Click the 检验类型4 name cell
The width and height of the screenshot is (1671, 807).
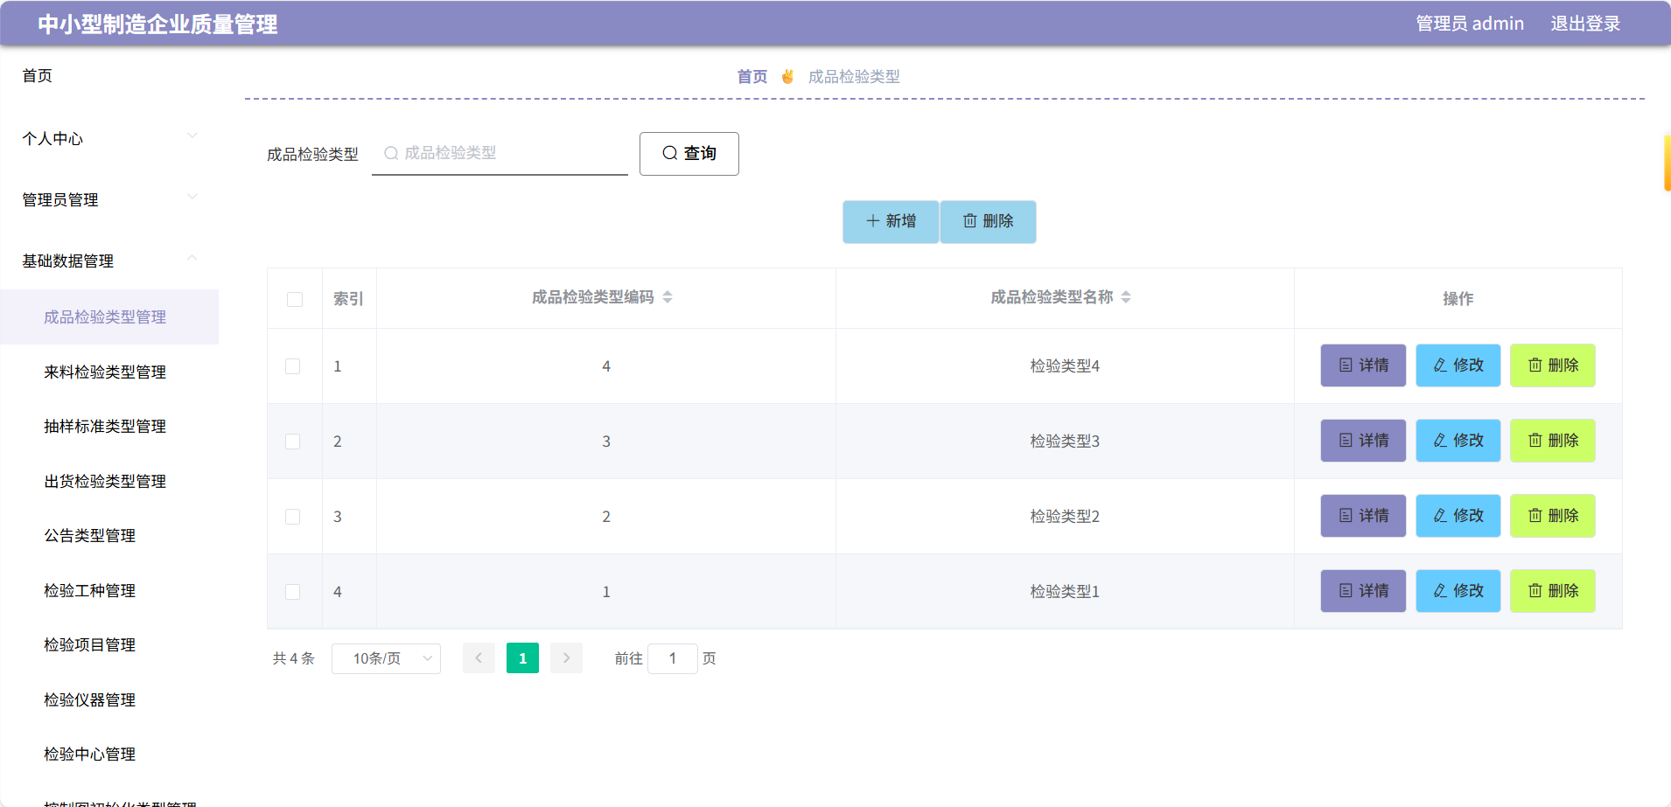click(x=1065, y=366)
